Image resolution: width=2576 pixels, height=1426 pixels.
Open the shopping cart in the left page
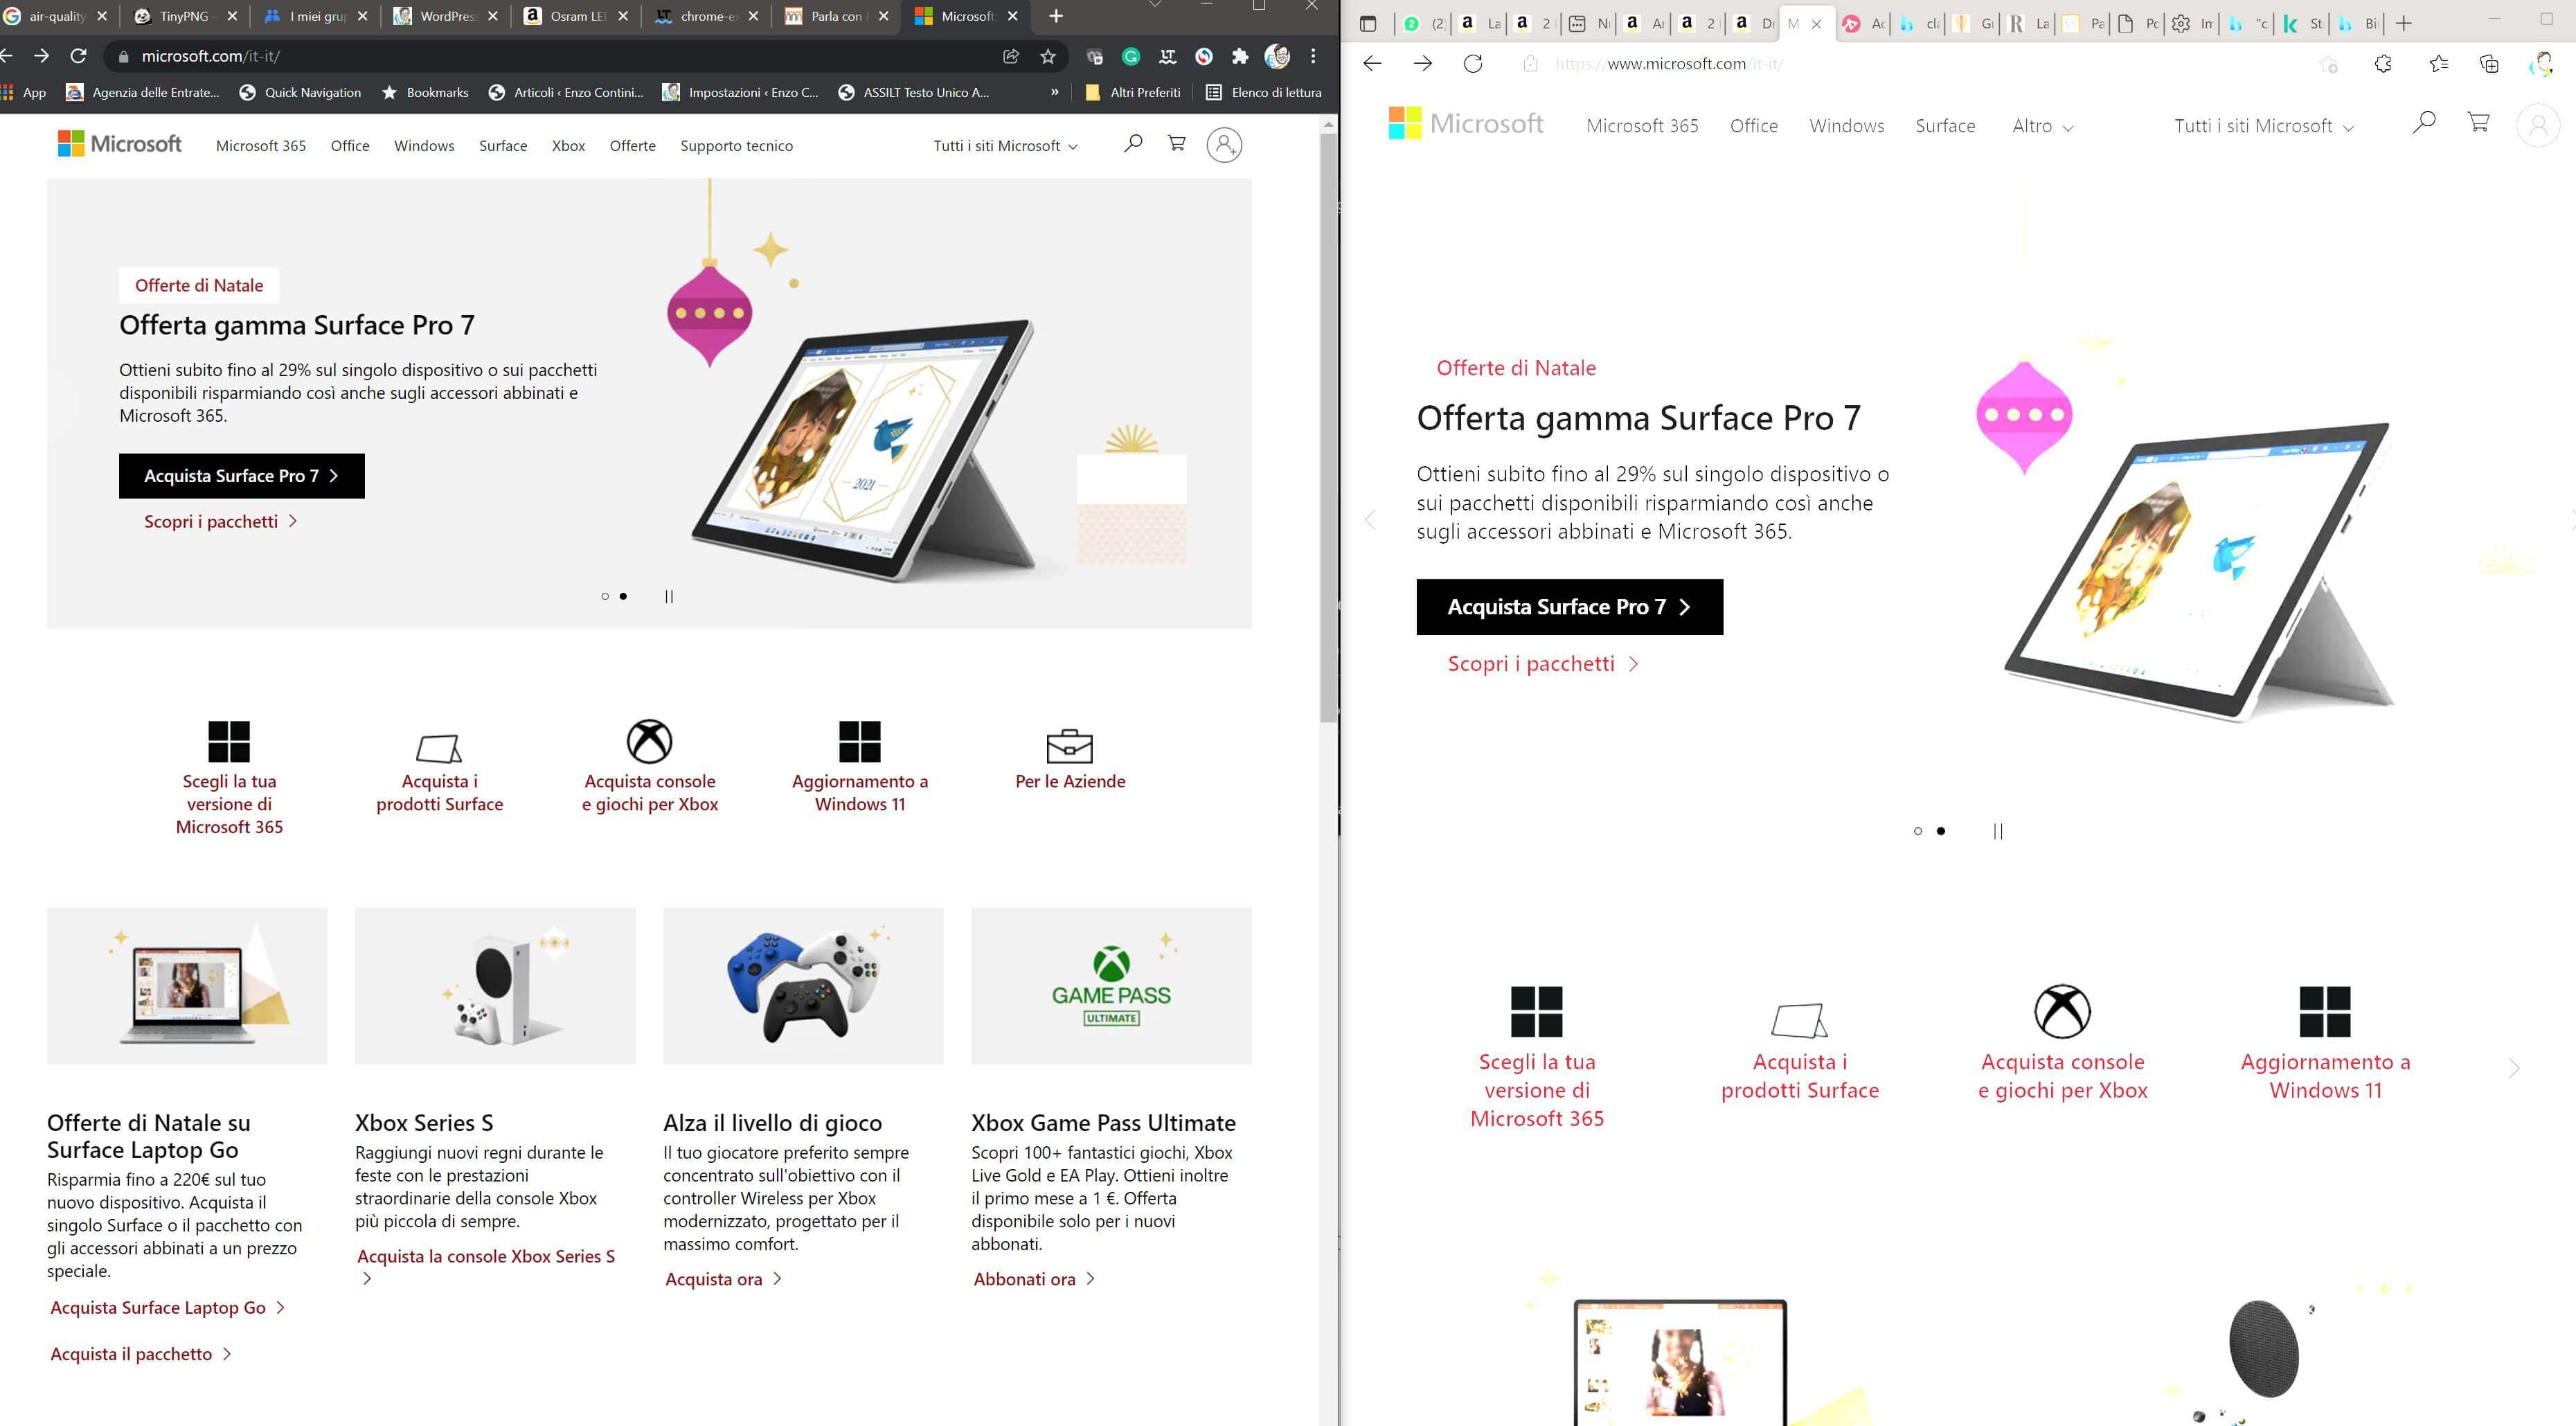[x=1177, y=144]
